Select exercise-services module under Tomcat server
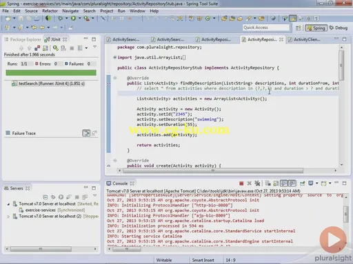The image size is (353, 264). pos(52,210)
